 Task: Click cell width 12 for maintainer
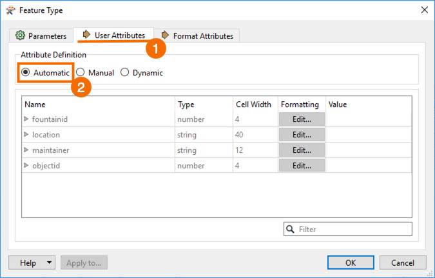[x=255, y=150]
